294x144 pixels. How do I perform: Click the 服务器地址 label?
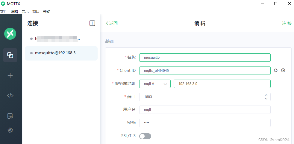point(125,83)
